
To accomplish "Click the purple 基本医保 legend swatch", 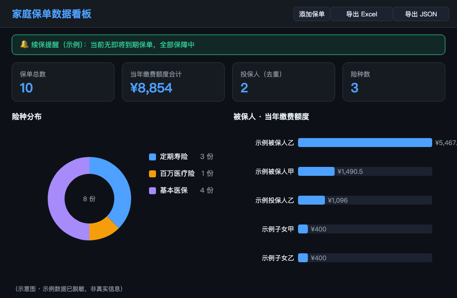I will (152, 191).
